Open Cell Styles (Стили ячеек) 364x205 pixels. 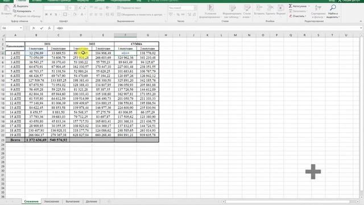247,11
